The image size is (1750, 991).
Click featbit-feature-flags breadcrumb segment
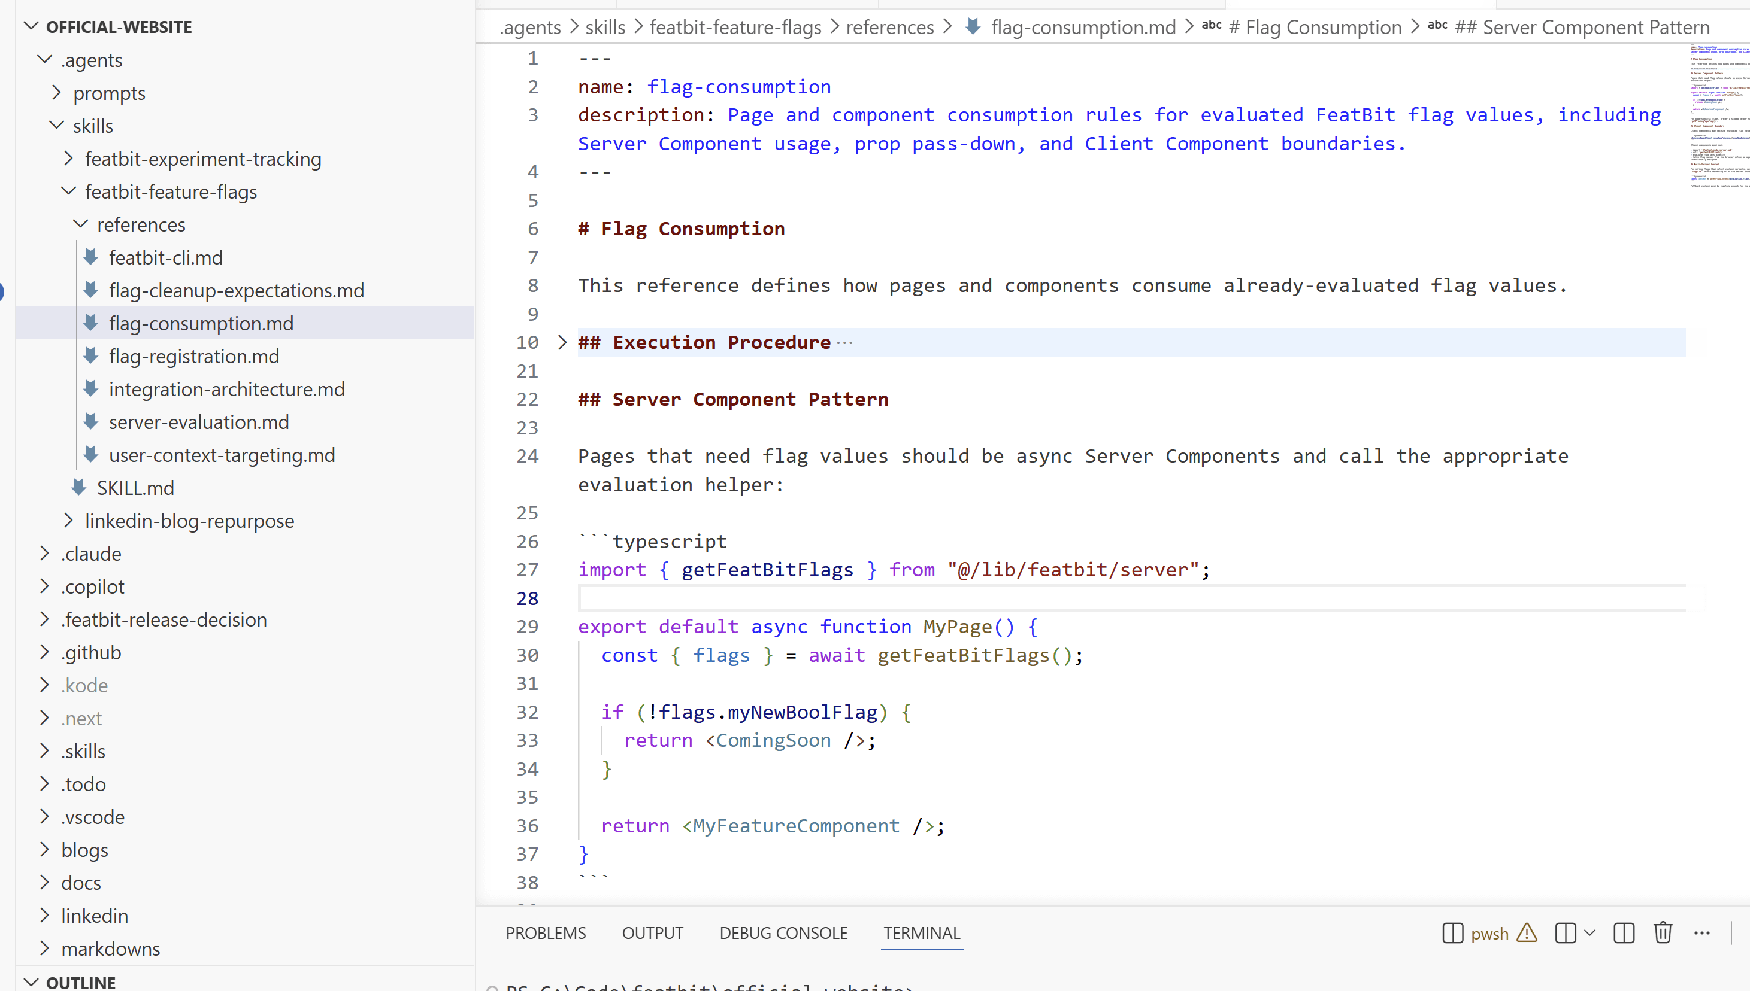point(735,27)
